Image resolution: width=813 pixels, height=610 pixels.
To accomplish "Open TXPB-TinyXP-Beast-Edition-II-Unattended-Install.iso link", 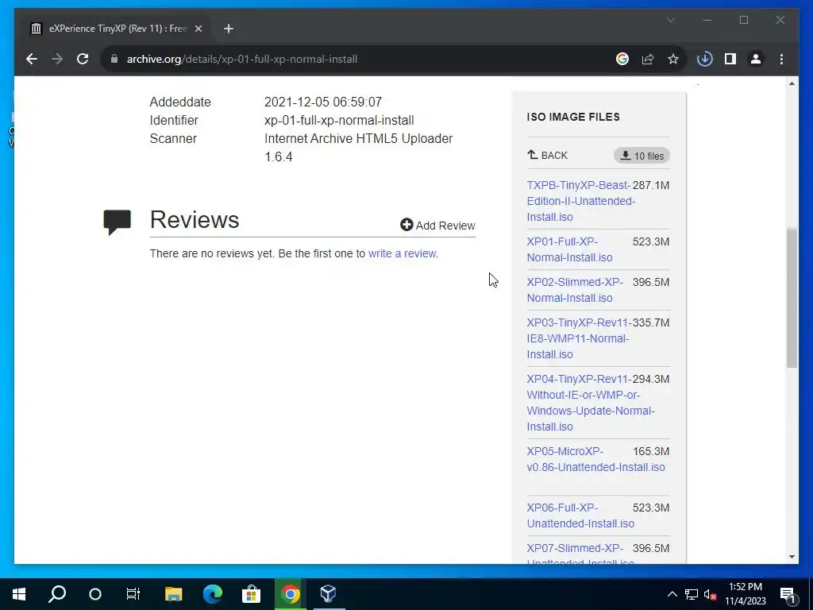I will [x=579, y=201].
